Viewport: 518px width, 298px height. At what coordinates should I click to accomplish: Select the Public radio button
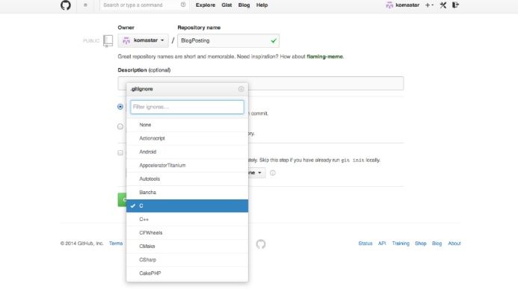(120, 107)
